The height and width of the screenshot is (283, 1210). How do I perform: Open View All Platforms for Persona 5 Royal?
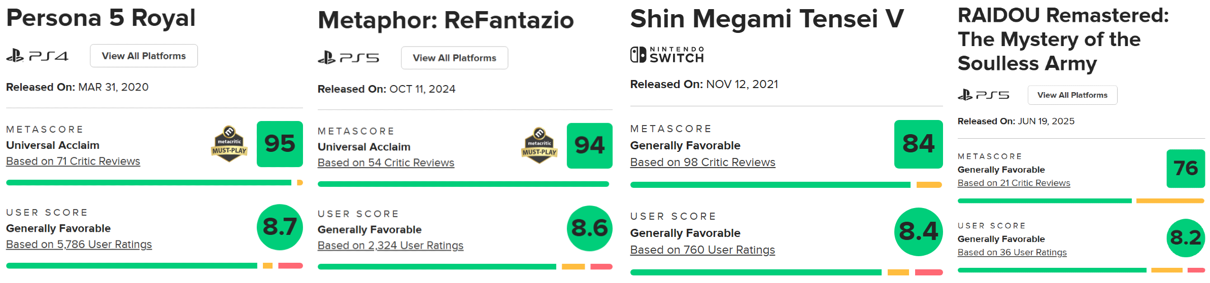[x=144, y=56]
